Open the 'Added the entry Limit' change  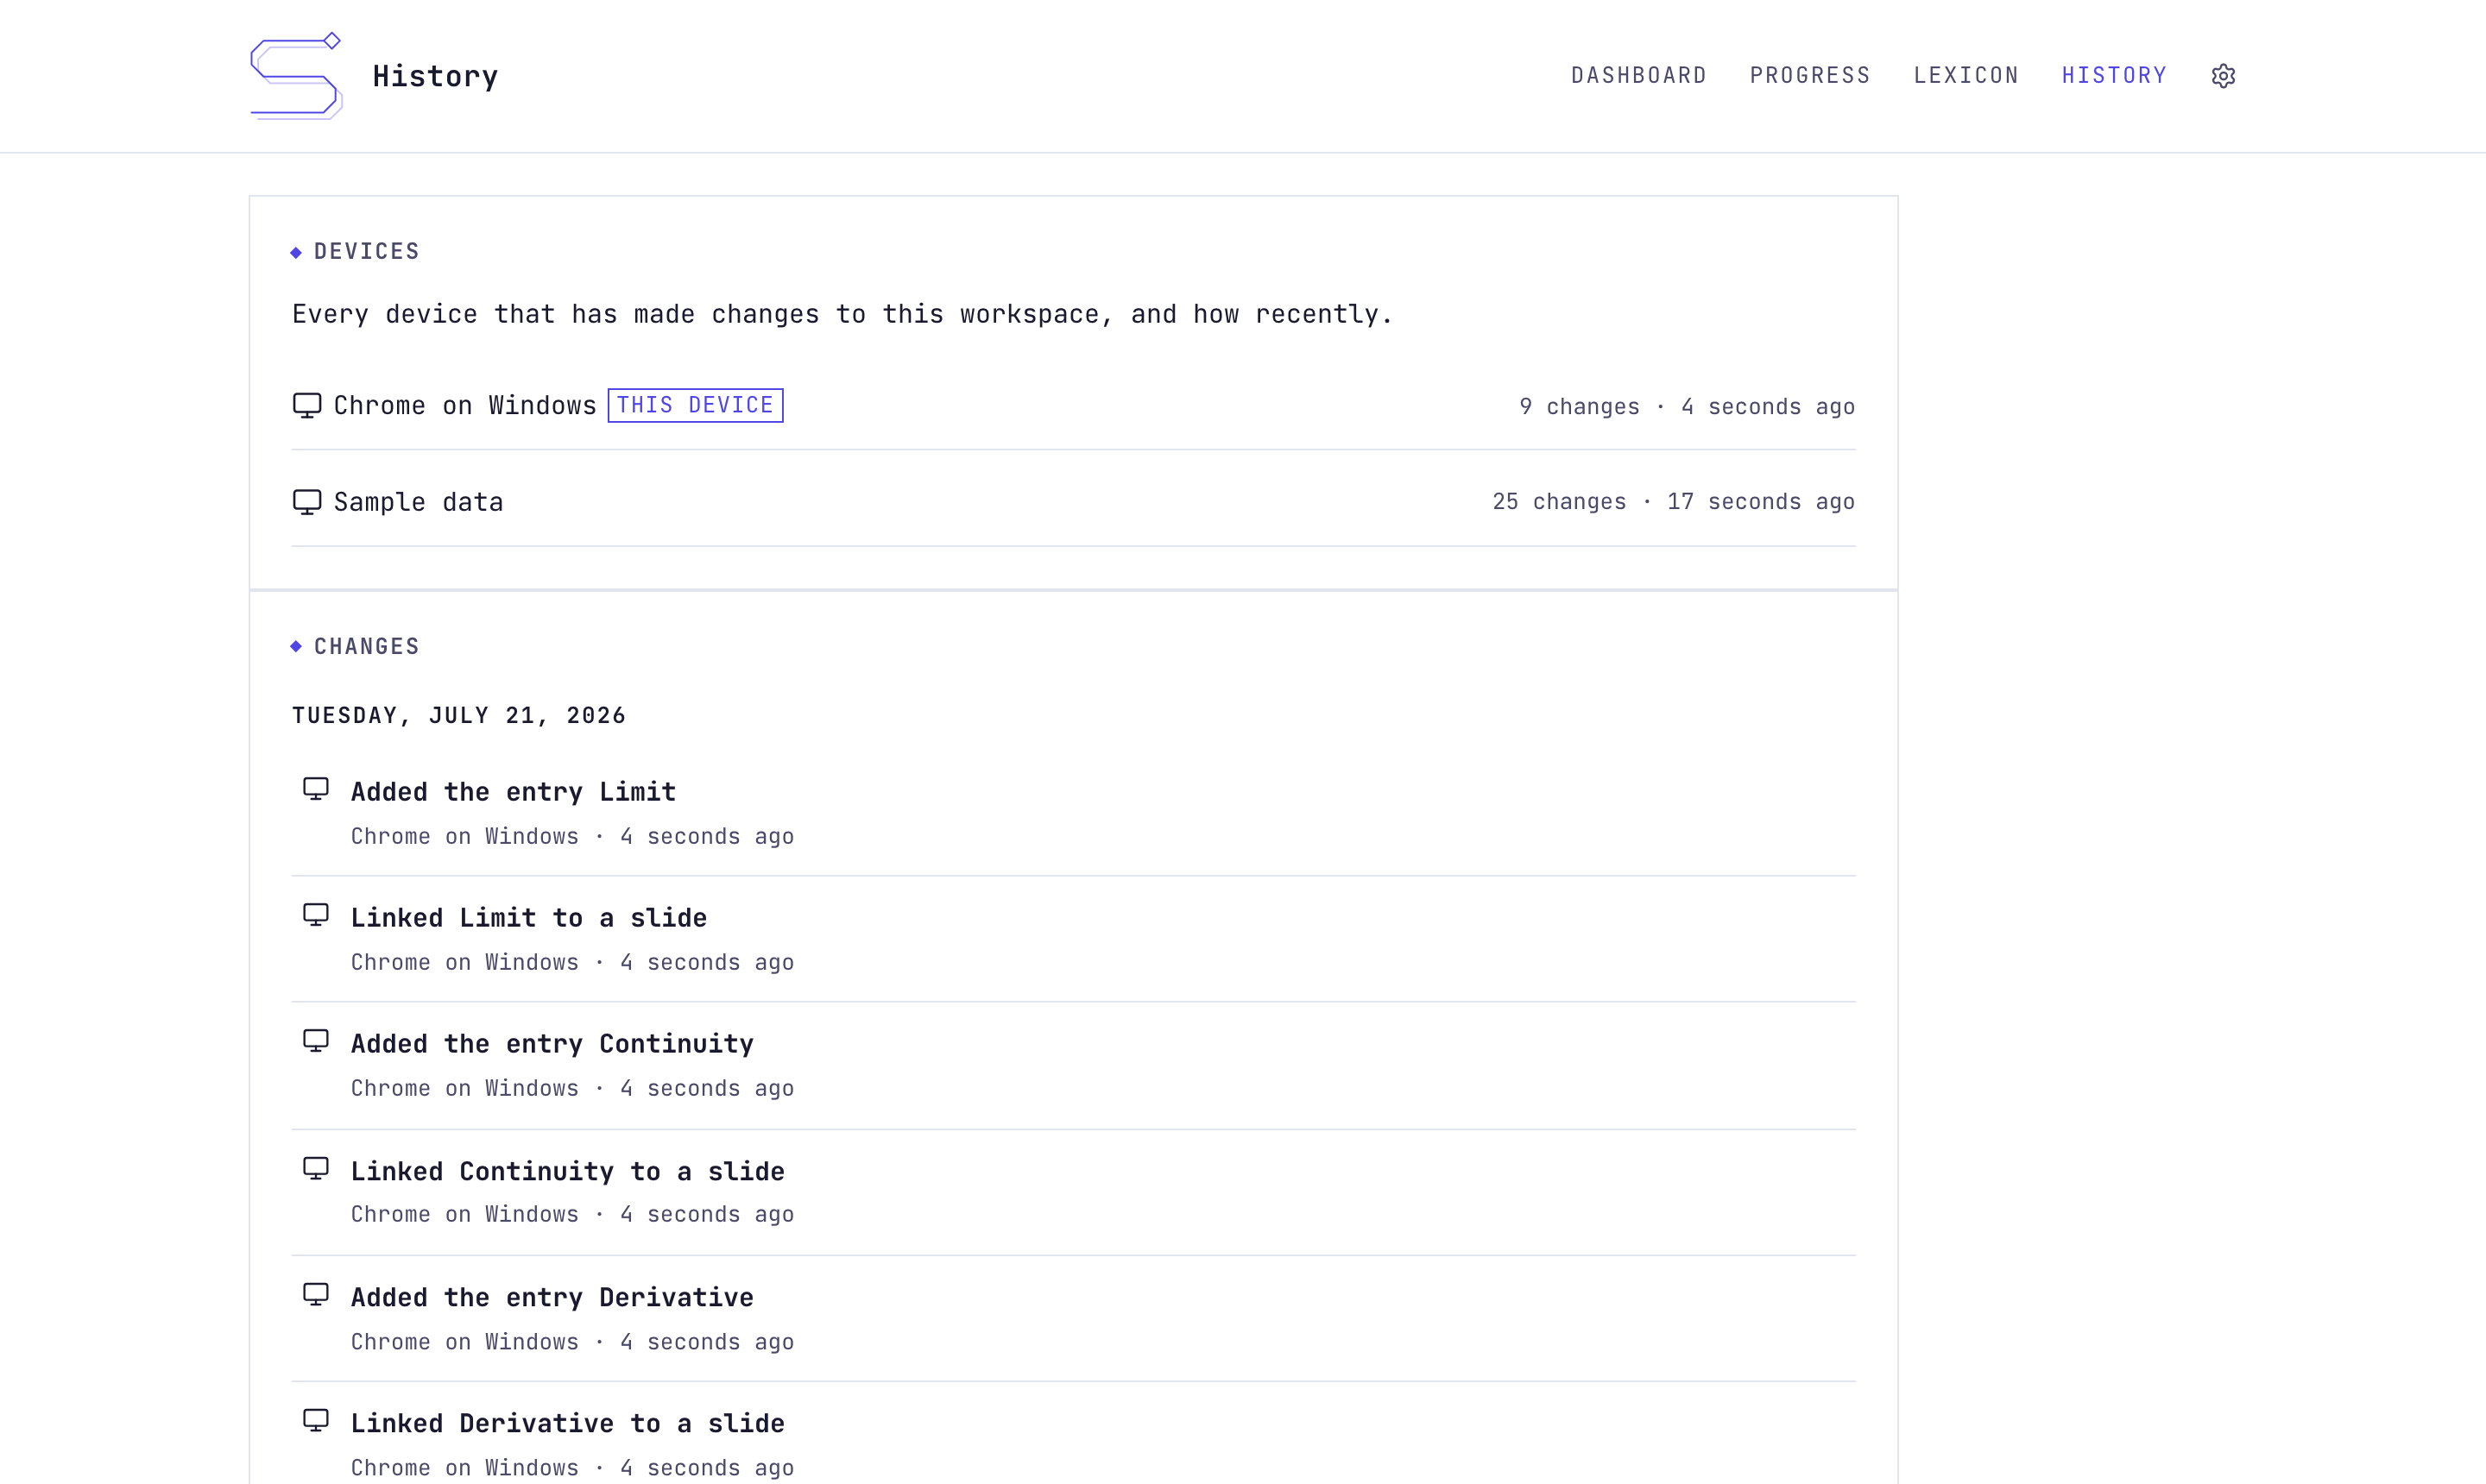[514, 792]
